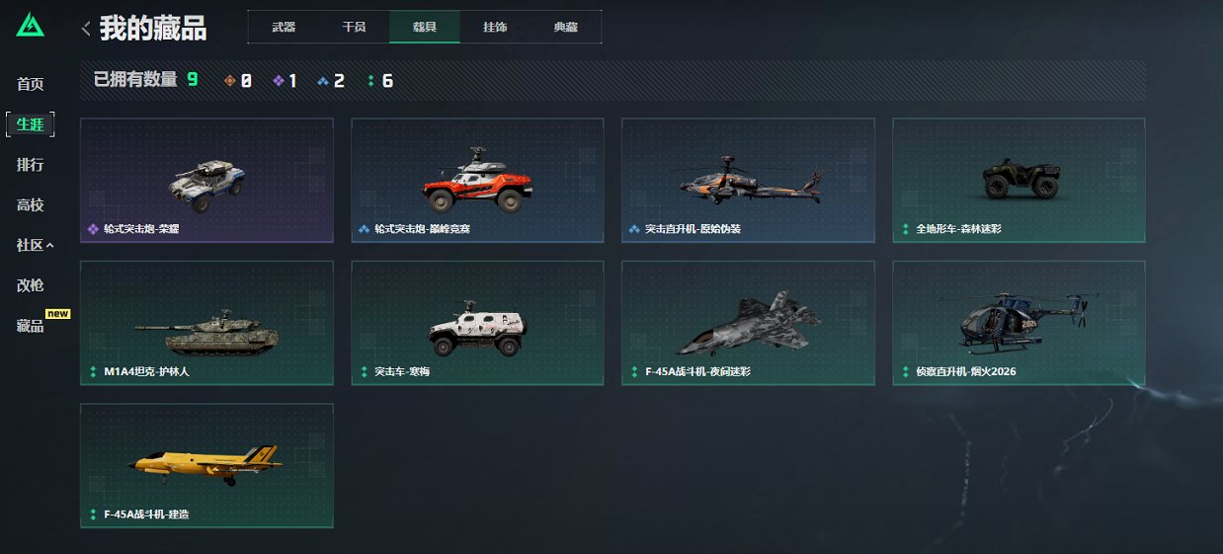Expand the 社区 sidebar menu

(x=36, y=246)
